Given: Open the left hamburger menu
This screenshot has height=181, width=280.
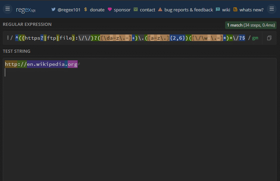Looking at the screenshot, I should (x=8, y=9).
